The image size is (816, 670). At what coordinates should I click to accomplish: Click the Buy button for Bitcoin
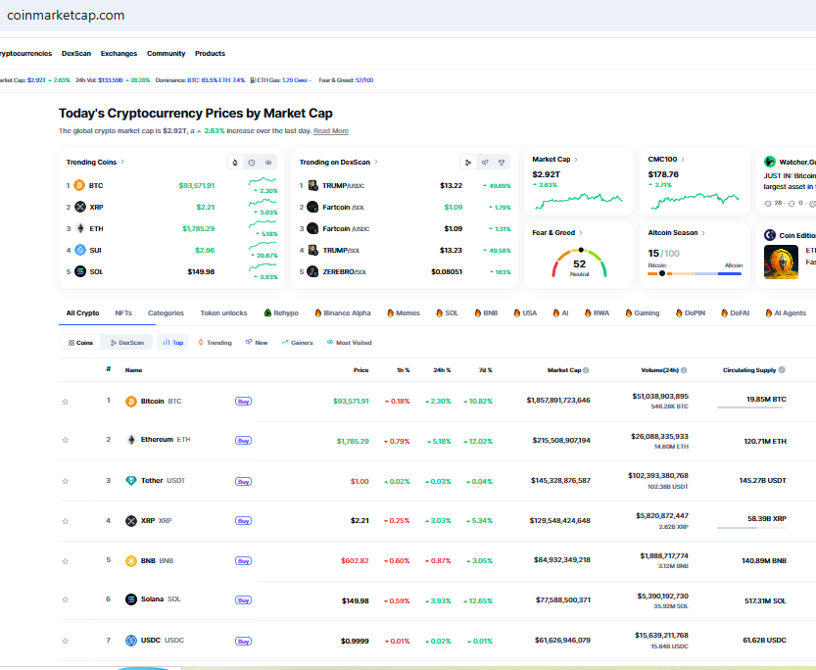pos(243,401)
